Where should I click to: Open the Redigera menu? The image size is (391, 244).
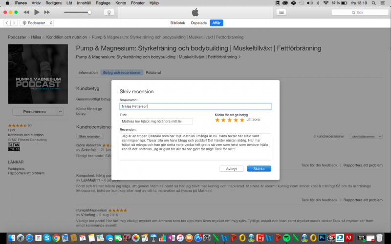[x=53, y=3]
